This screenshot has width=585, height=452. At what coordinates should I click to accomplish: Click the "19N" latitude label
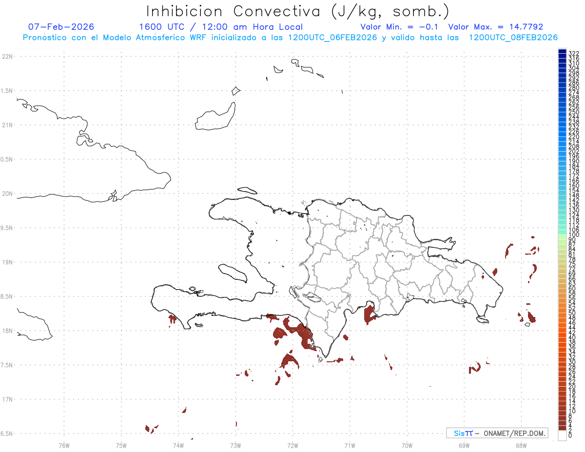pyautogui.click(x=7, y=262)
